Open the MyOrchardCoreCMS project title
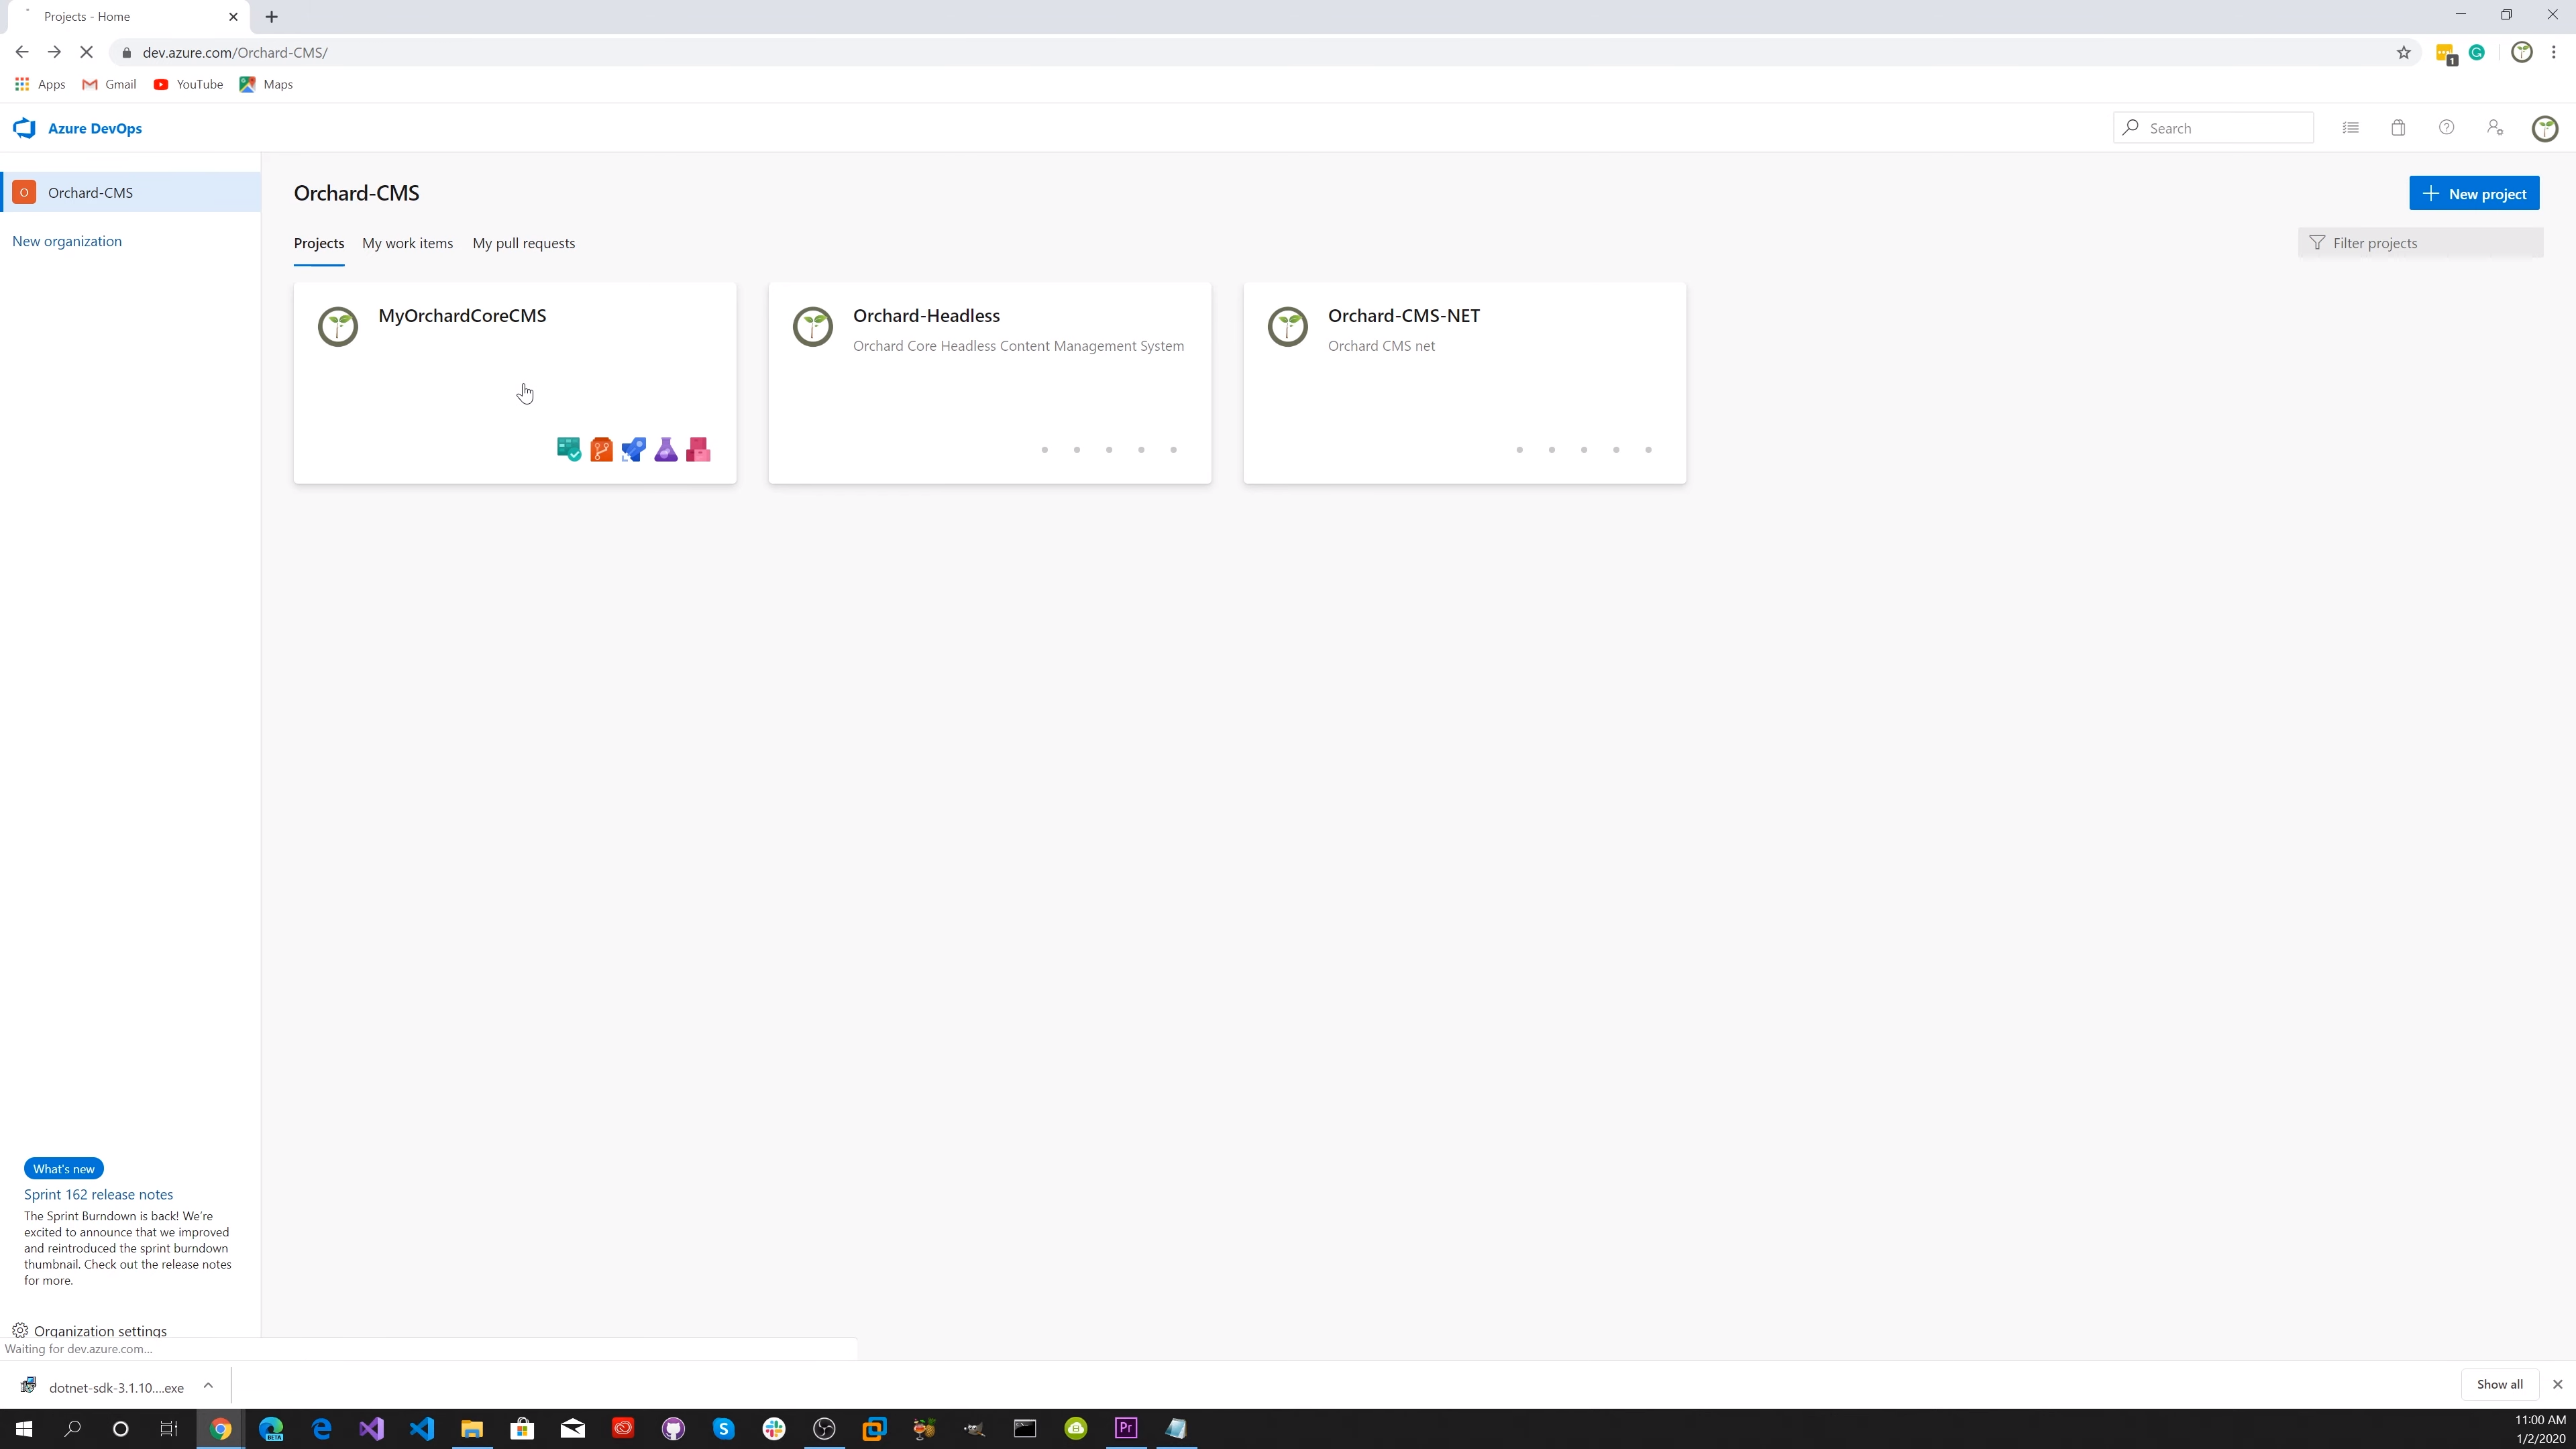The width and height of the screenshot is (2576, 1449). [462, 316]
